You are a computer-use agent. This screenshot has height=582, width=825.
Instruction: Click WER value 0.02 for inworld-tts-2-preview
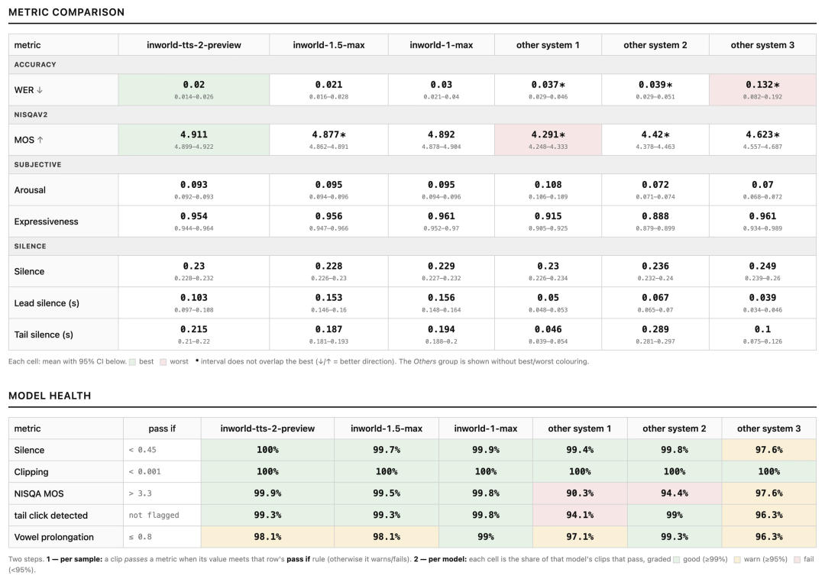coord(193,85)
